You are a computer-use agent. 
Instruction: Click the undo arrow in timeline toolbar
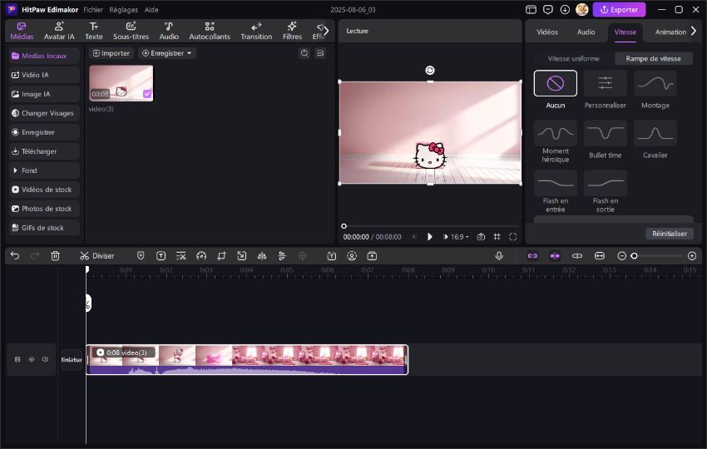15,255
